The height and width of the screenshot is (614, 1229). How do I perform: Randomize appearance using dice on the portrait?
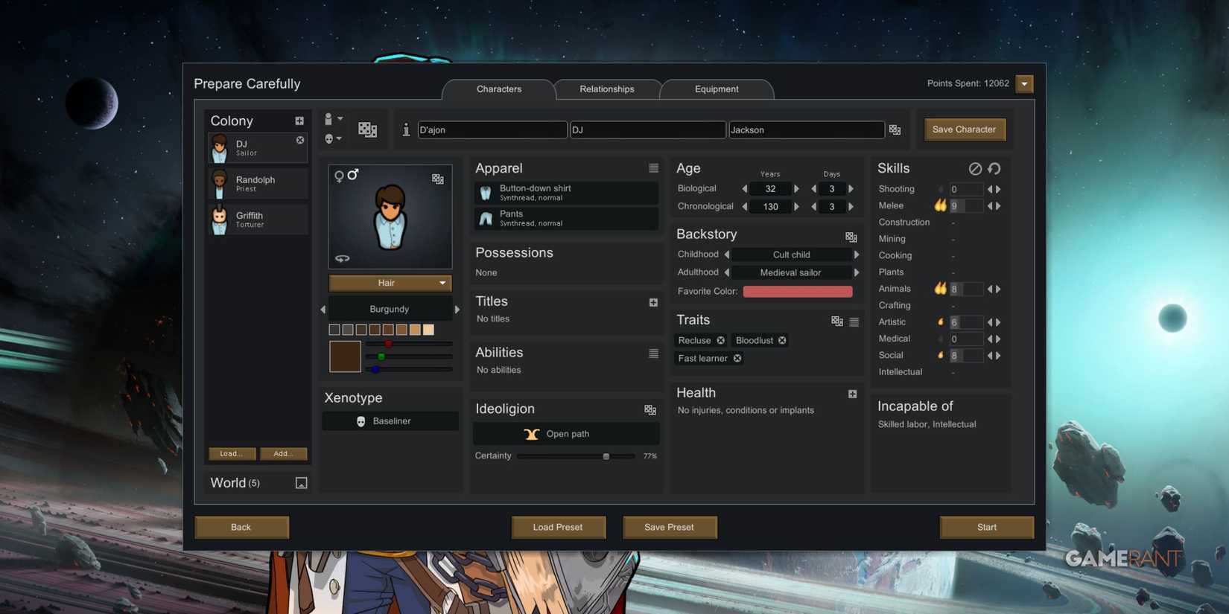[437, 179]
